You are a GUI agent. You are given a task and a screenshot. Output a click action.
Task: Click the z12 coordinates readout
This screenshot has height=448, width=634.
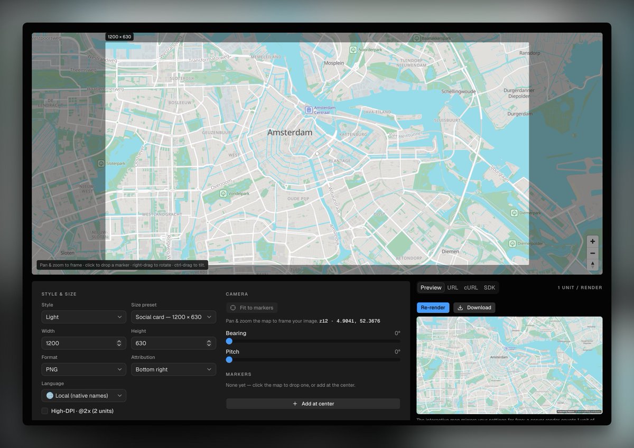(x=349, y=321)
